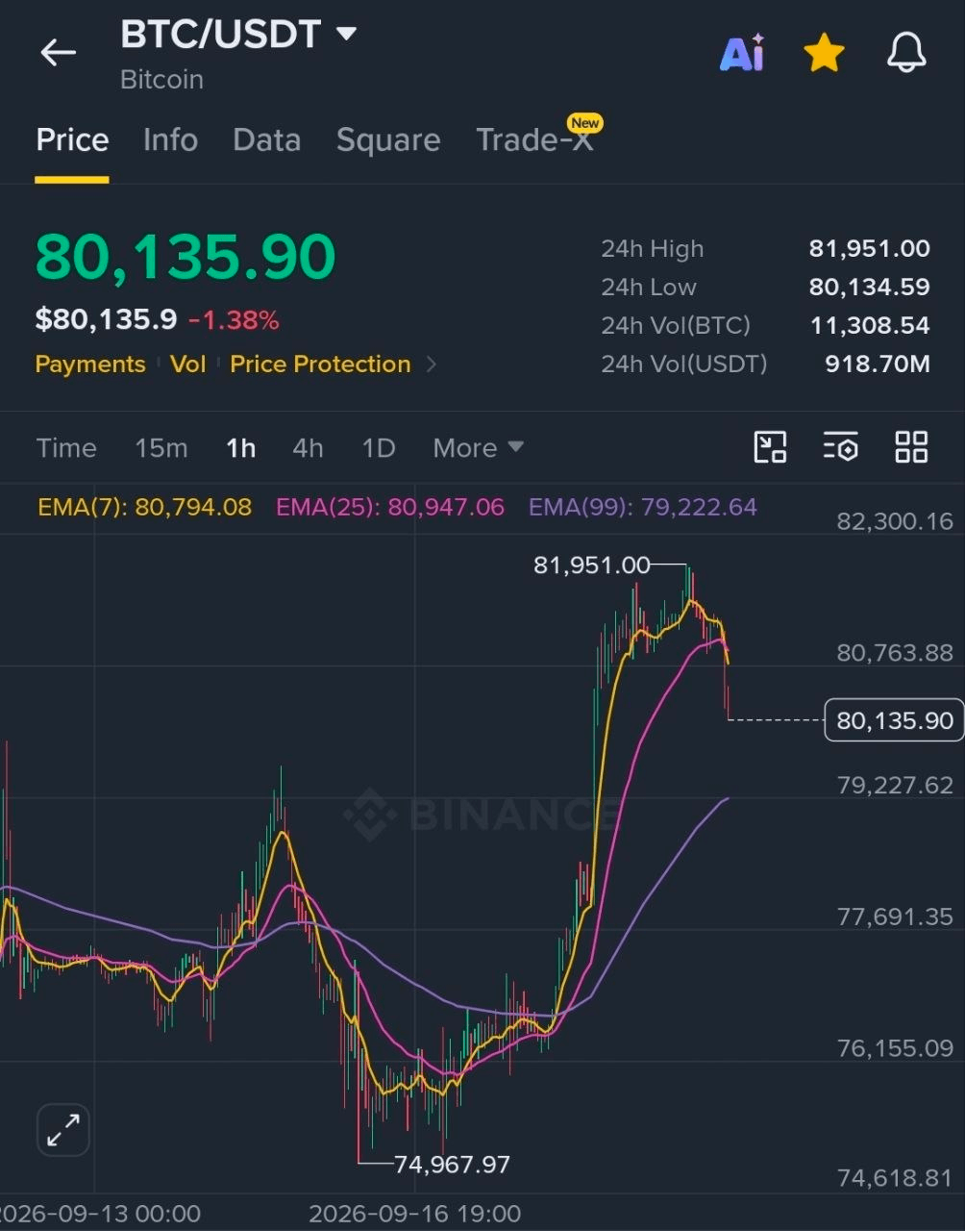This screenshot has width=965, height=1231.
Task: Tap the New badge on Trade-X
Action: coord(584,123)
